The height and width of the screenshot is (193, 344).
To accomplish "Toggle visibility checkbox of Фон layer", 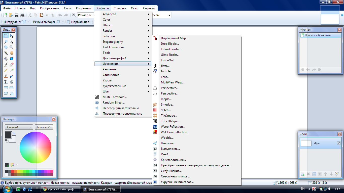I will 339,143.
